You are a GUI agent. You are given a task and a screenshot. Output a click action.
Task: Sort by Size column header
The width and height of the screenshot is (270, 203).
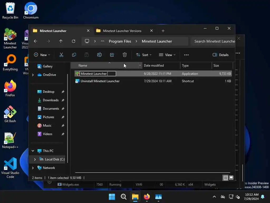[222, 66]
